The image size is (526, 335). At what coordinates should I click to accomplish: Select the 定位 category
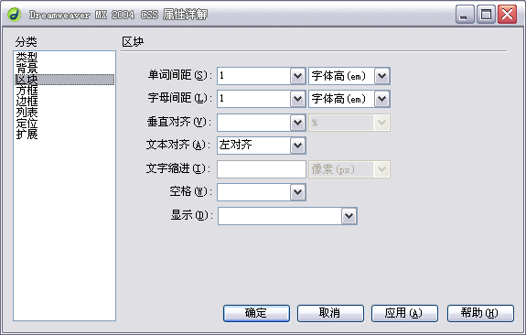[27, 124]
